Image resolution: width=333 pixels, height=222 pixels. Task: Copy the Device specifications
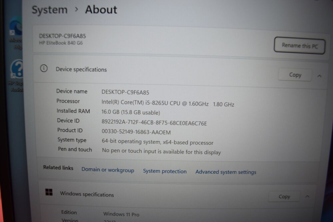(295, 75)
